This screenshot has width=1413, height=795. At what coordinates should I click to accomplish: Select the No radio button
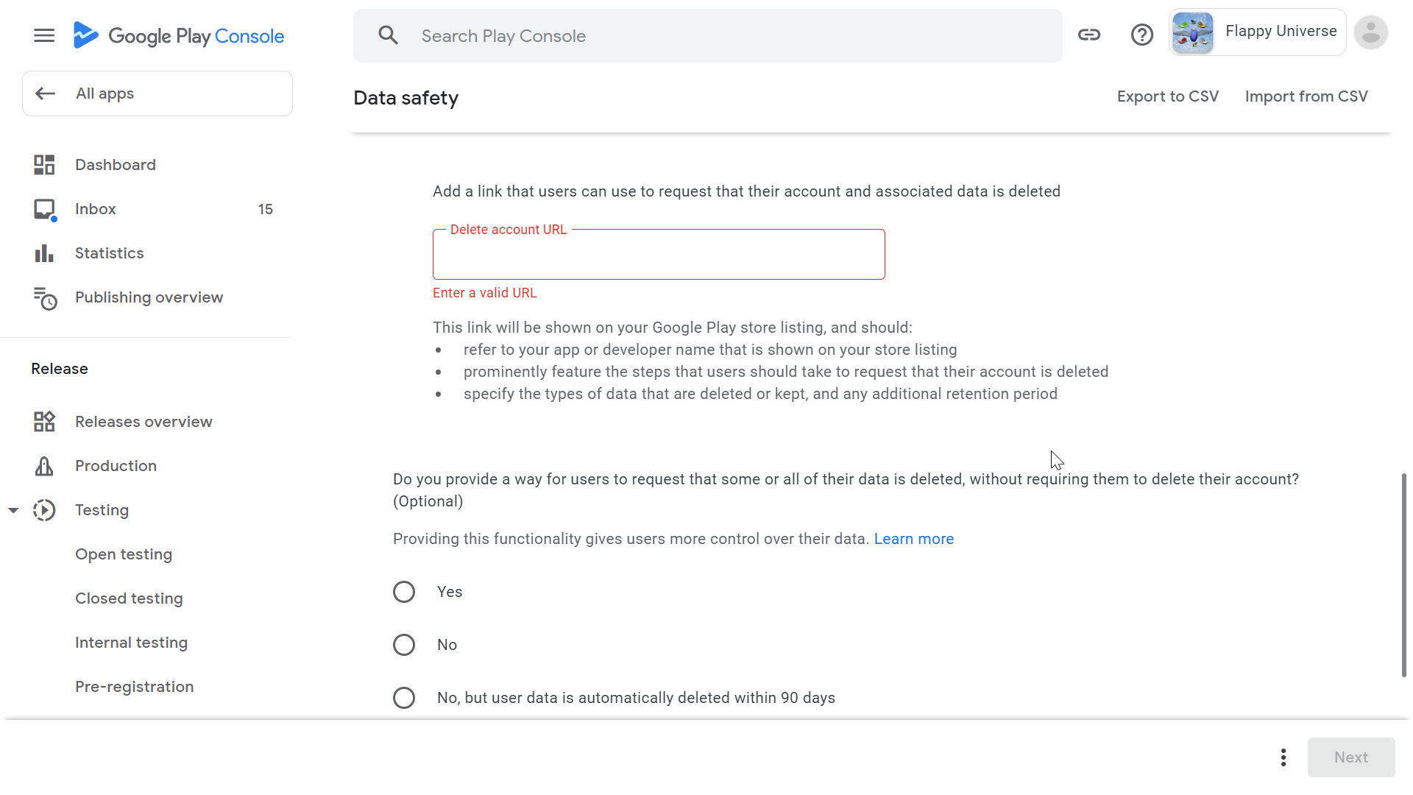pos(404,645)
